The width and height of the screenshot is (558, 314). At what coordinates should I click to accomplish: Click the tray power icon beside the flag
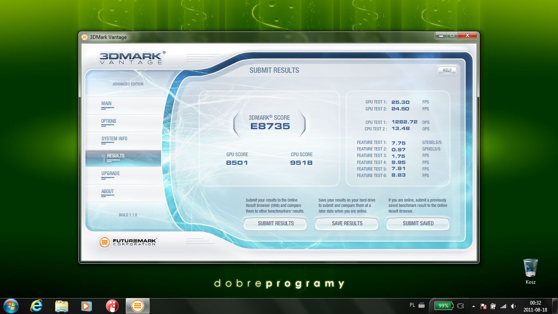(493, 306)
